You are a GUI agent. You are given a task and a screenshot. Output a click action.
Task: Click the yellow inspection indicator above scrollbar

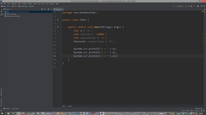203,11
